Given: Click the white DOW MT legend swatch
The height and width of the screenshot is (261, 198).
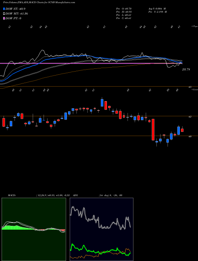Looking at the screenshot, I should pos(4,13).
